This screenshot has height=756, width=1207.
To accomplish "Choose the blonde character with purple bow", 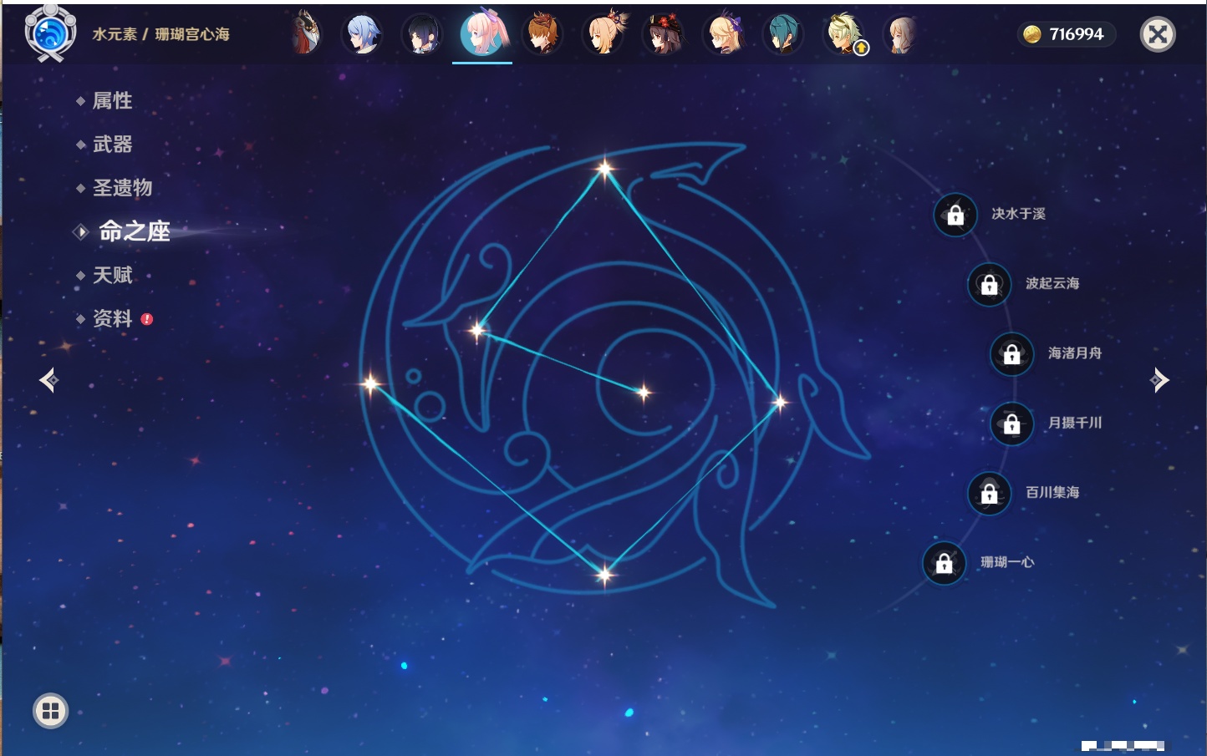I will [724, 34].
